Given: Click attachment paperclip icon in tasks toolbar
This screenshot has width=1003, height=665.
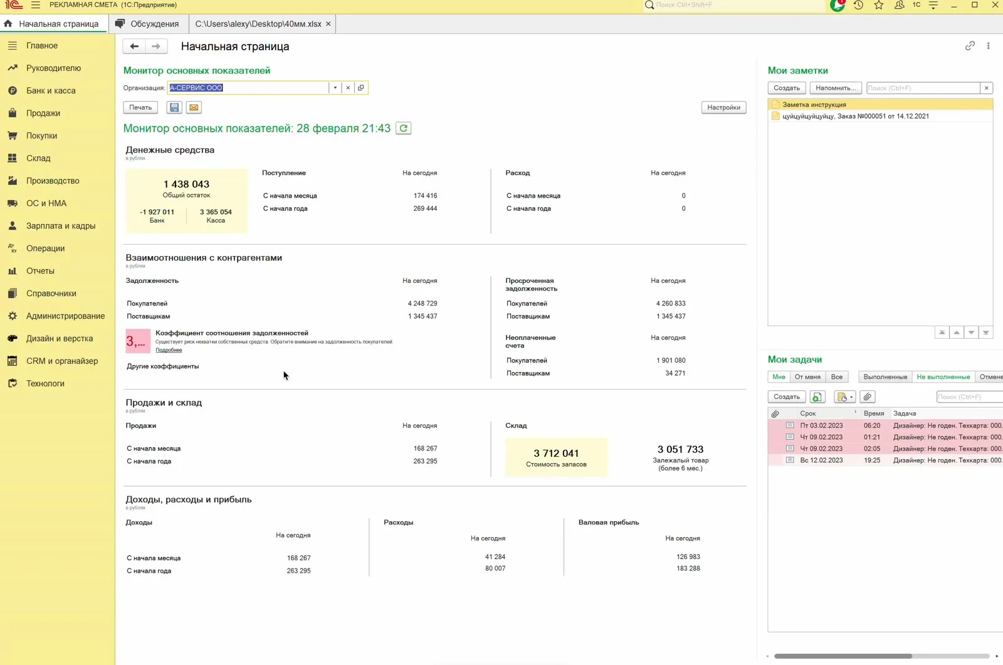Looking at the screenshot, I should click(868, 396).
